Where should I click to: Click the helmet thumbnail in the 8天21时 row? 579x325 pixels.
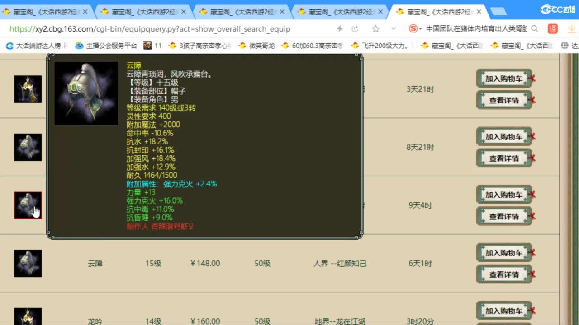pos(28,147)
